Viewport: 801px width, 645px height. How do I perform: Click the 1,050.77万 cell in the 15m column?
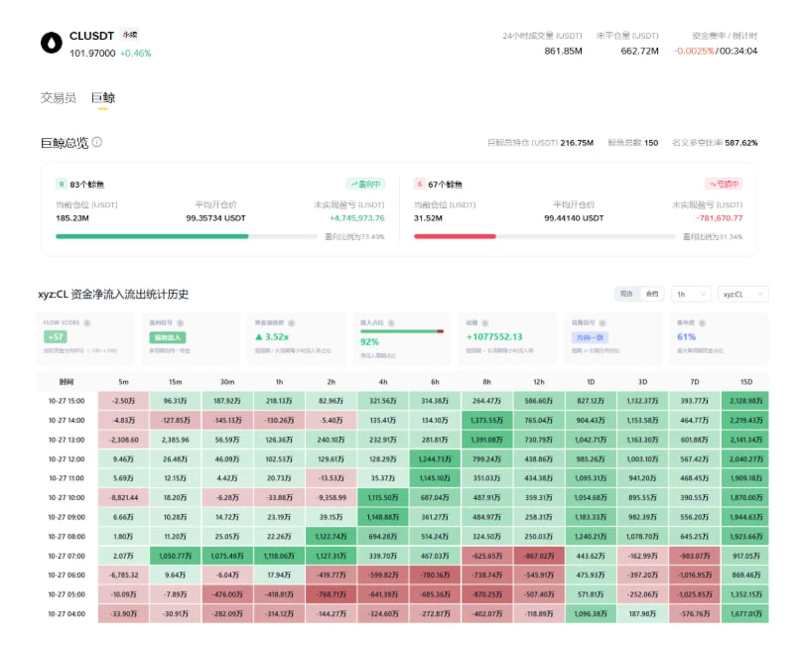pos(176,556)
